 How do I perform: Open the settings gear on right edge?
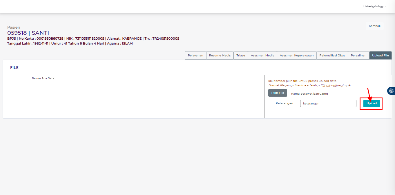click(391, 91)
